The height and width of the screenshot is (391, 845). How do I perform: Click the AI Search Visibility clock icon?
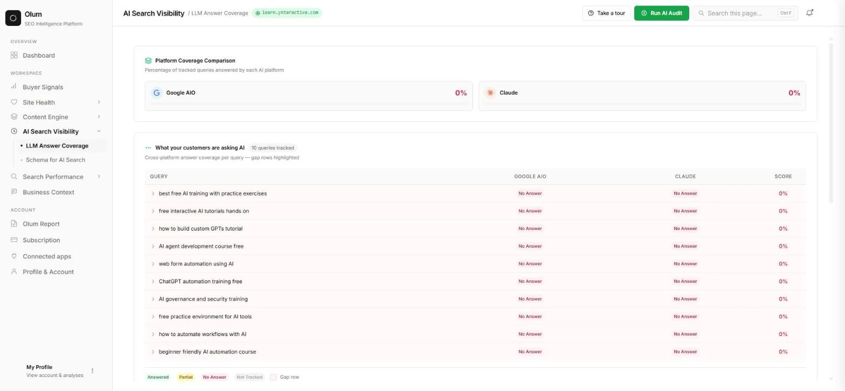[x=14, y=131]
